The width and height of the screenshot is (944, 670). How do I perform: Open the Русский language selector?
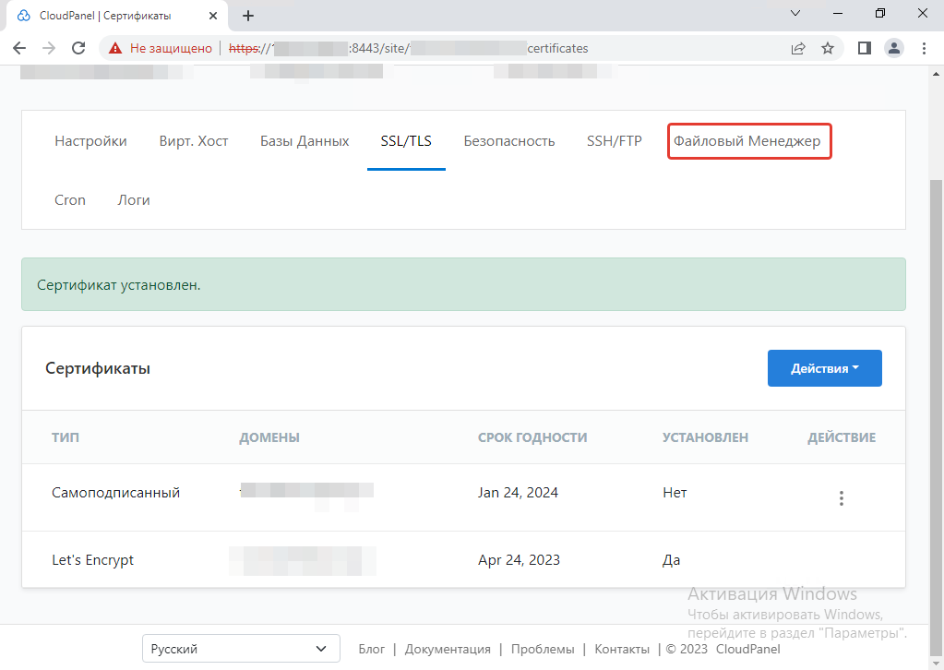[241, 649]
